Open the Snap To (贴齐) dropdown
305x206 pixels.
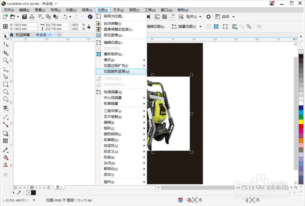[200, 17]
